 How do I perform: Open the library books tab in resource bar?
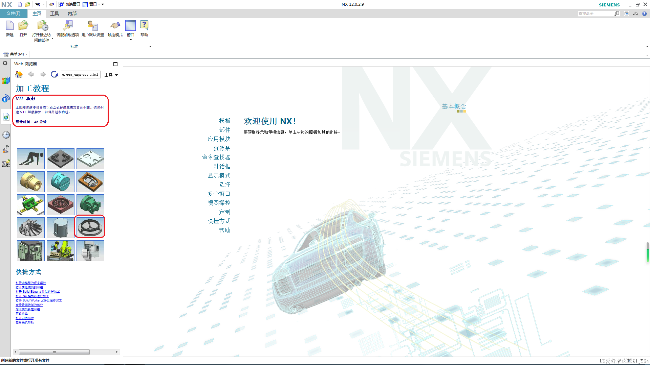pos(6,80)
